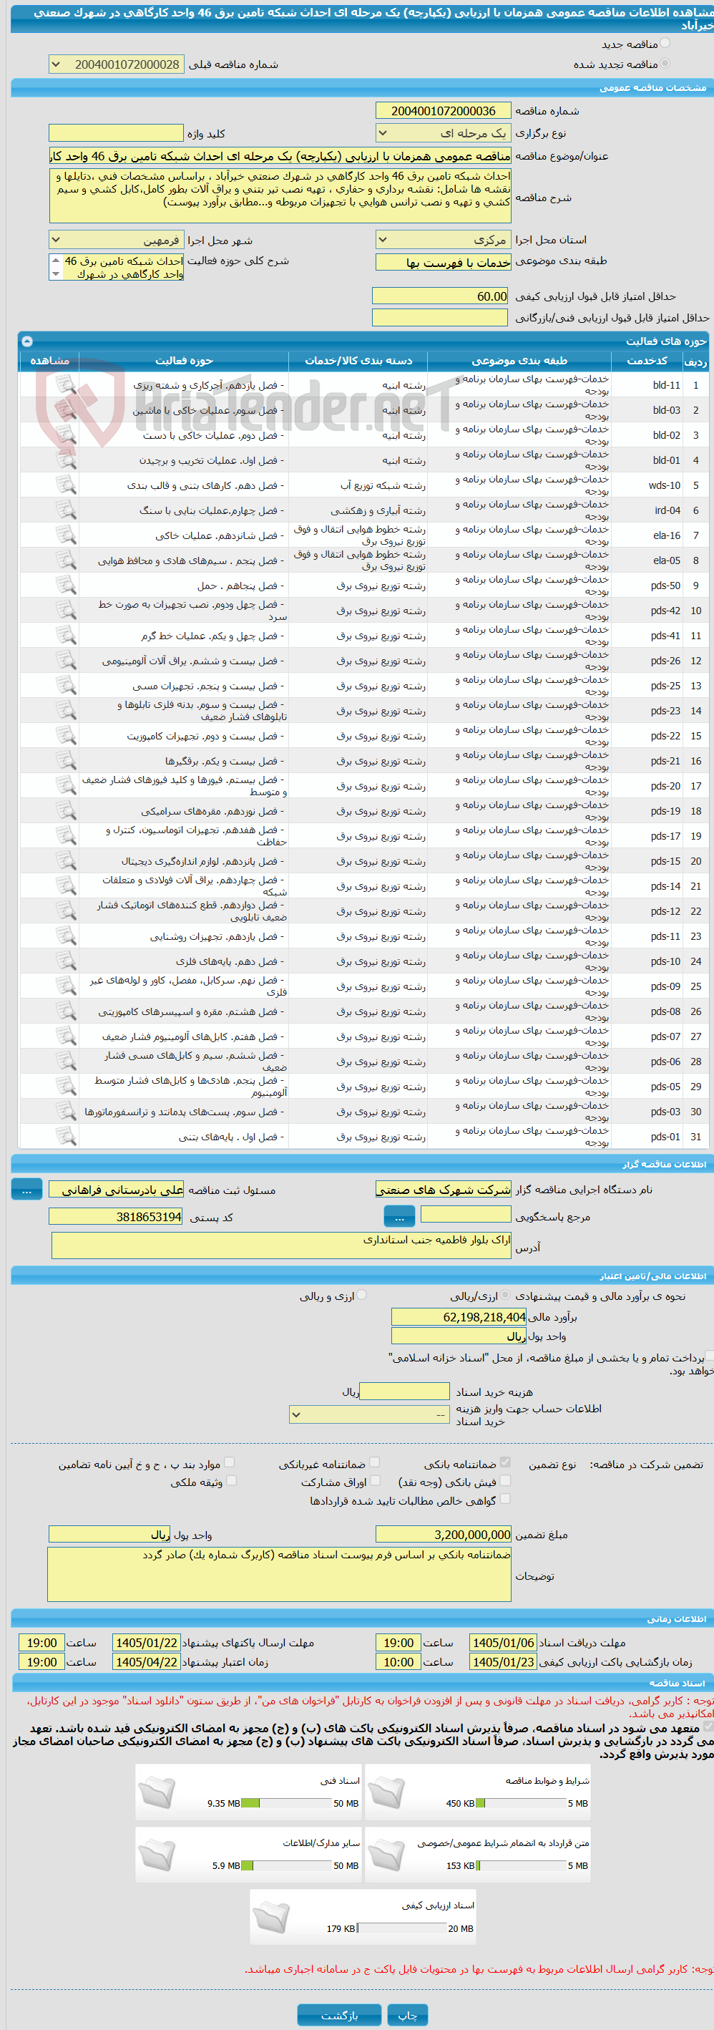Open view icon for row bld-01

66,460
